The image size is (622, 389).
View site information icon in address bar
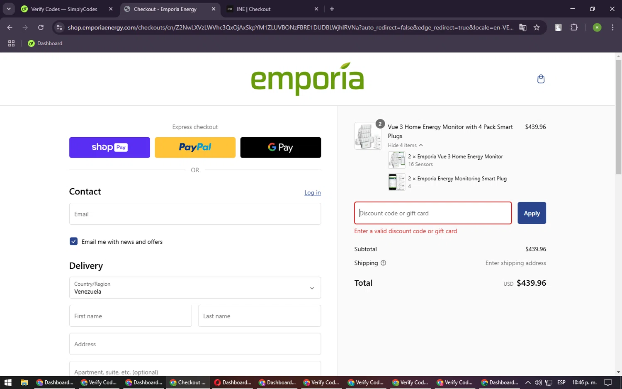[x=59, y=27]
